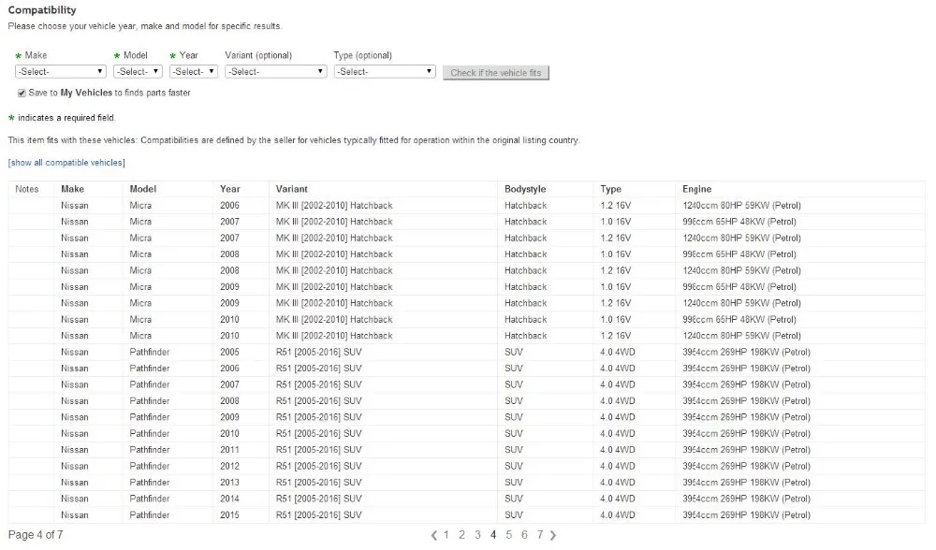Click the Type column header

[610, 189]
